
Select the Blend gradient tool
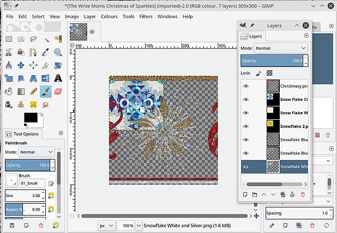21,91
